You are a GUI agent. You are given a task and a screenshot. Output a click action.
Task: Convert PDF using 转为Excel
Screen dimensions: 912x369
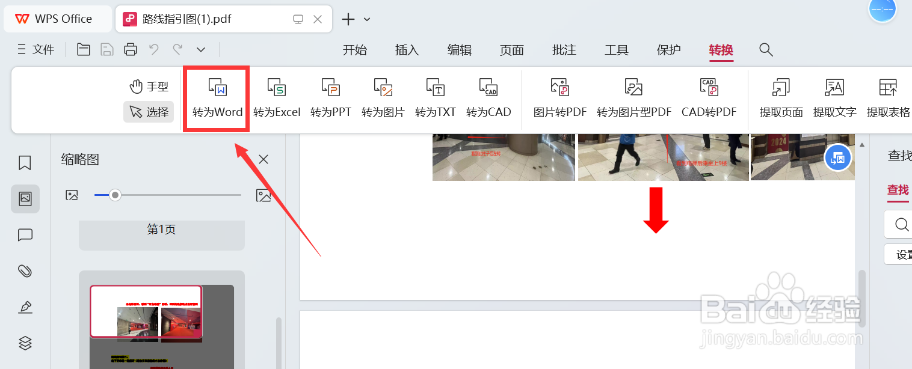[277, 99]
